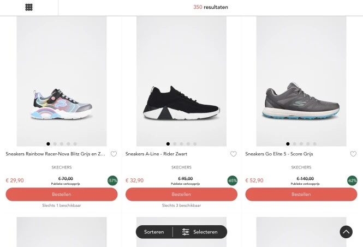This screenshot has height=247, width=363.
Task: Click the -57% discount badge
Action: tap(113, 180)
